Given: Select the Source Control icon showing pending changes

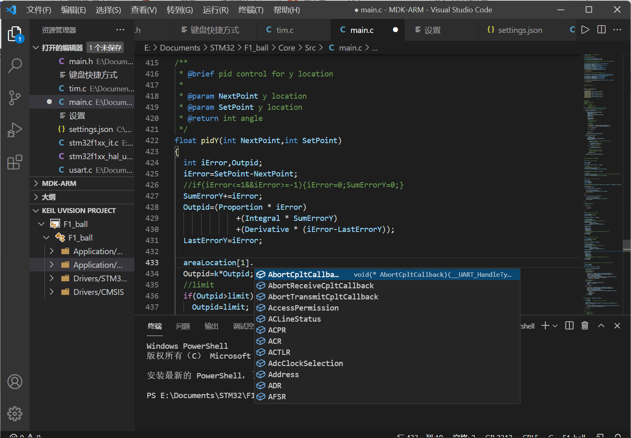Looking at the screenshot, I should pos(15,98).
